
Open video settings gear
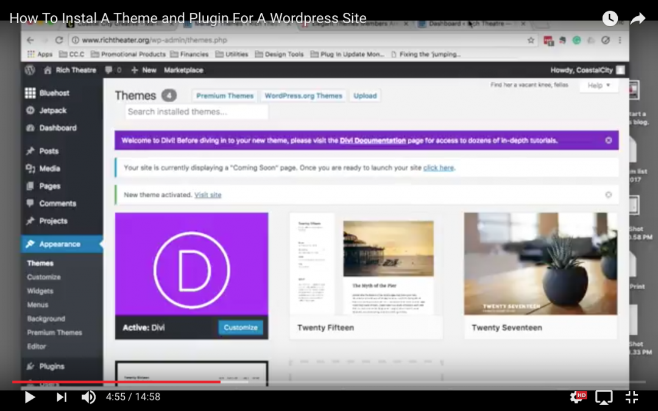point(578,397)
